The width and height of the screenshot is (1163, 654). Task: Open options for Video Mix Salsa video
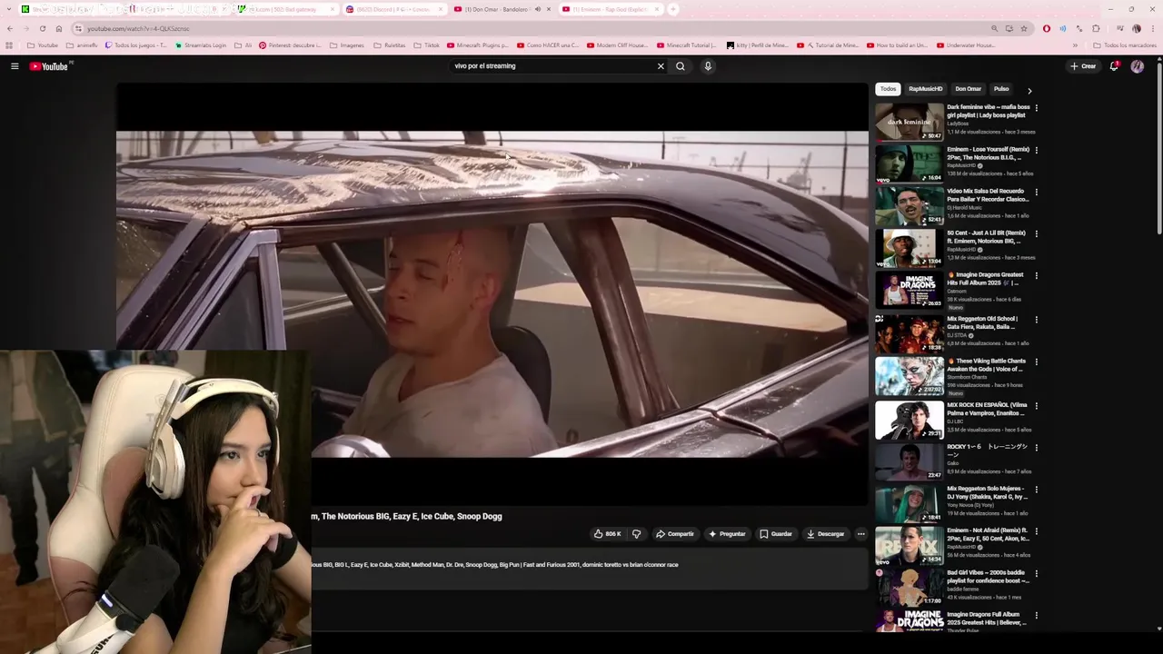coord(1037,193)
